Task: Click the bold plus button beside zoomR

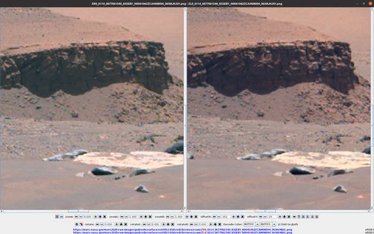Action: (191, 217)
